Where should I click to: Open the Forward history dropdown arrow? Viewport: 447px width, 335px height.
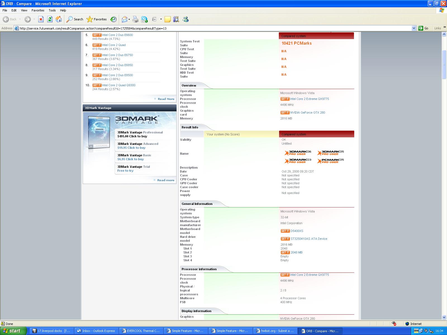pyautogui.click(x=34, y=19)
